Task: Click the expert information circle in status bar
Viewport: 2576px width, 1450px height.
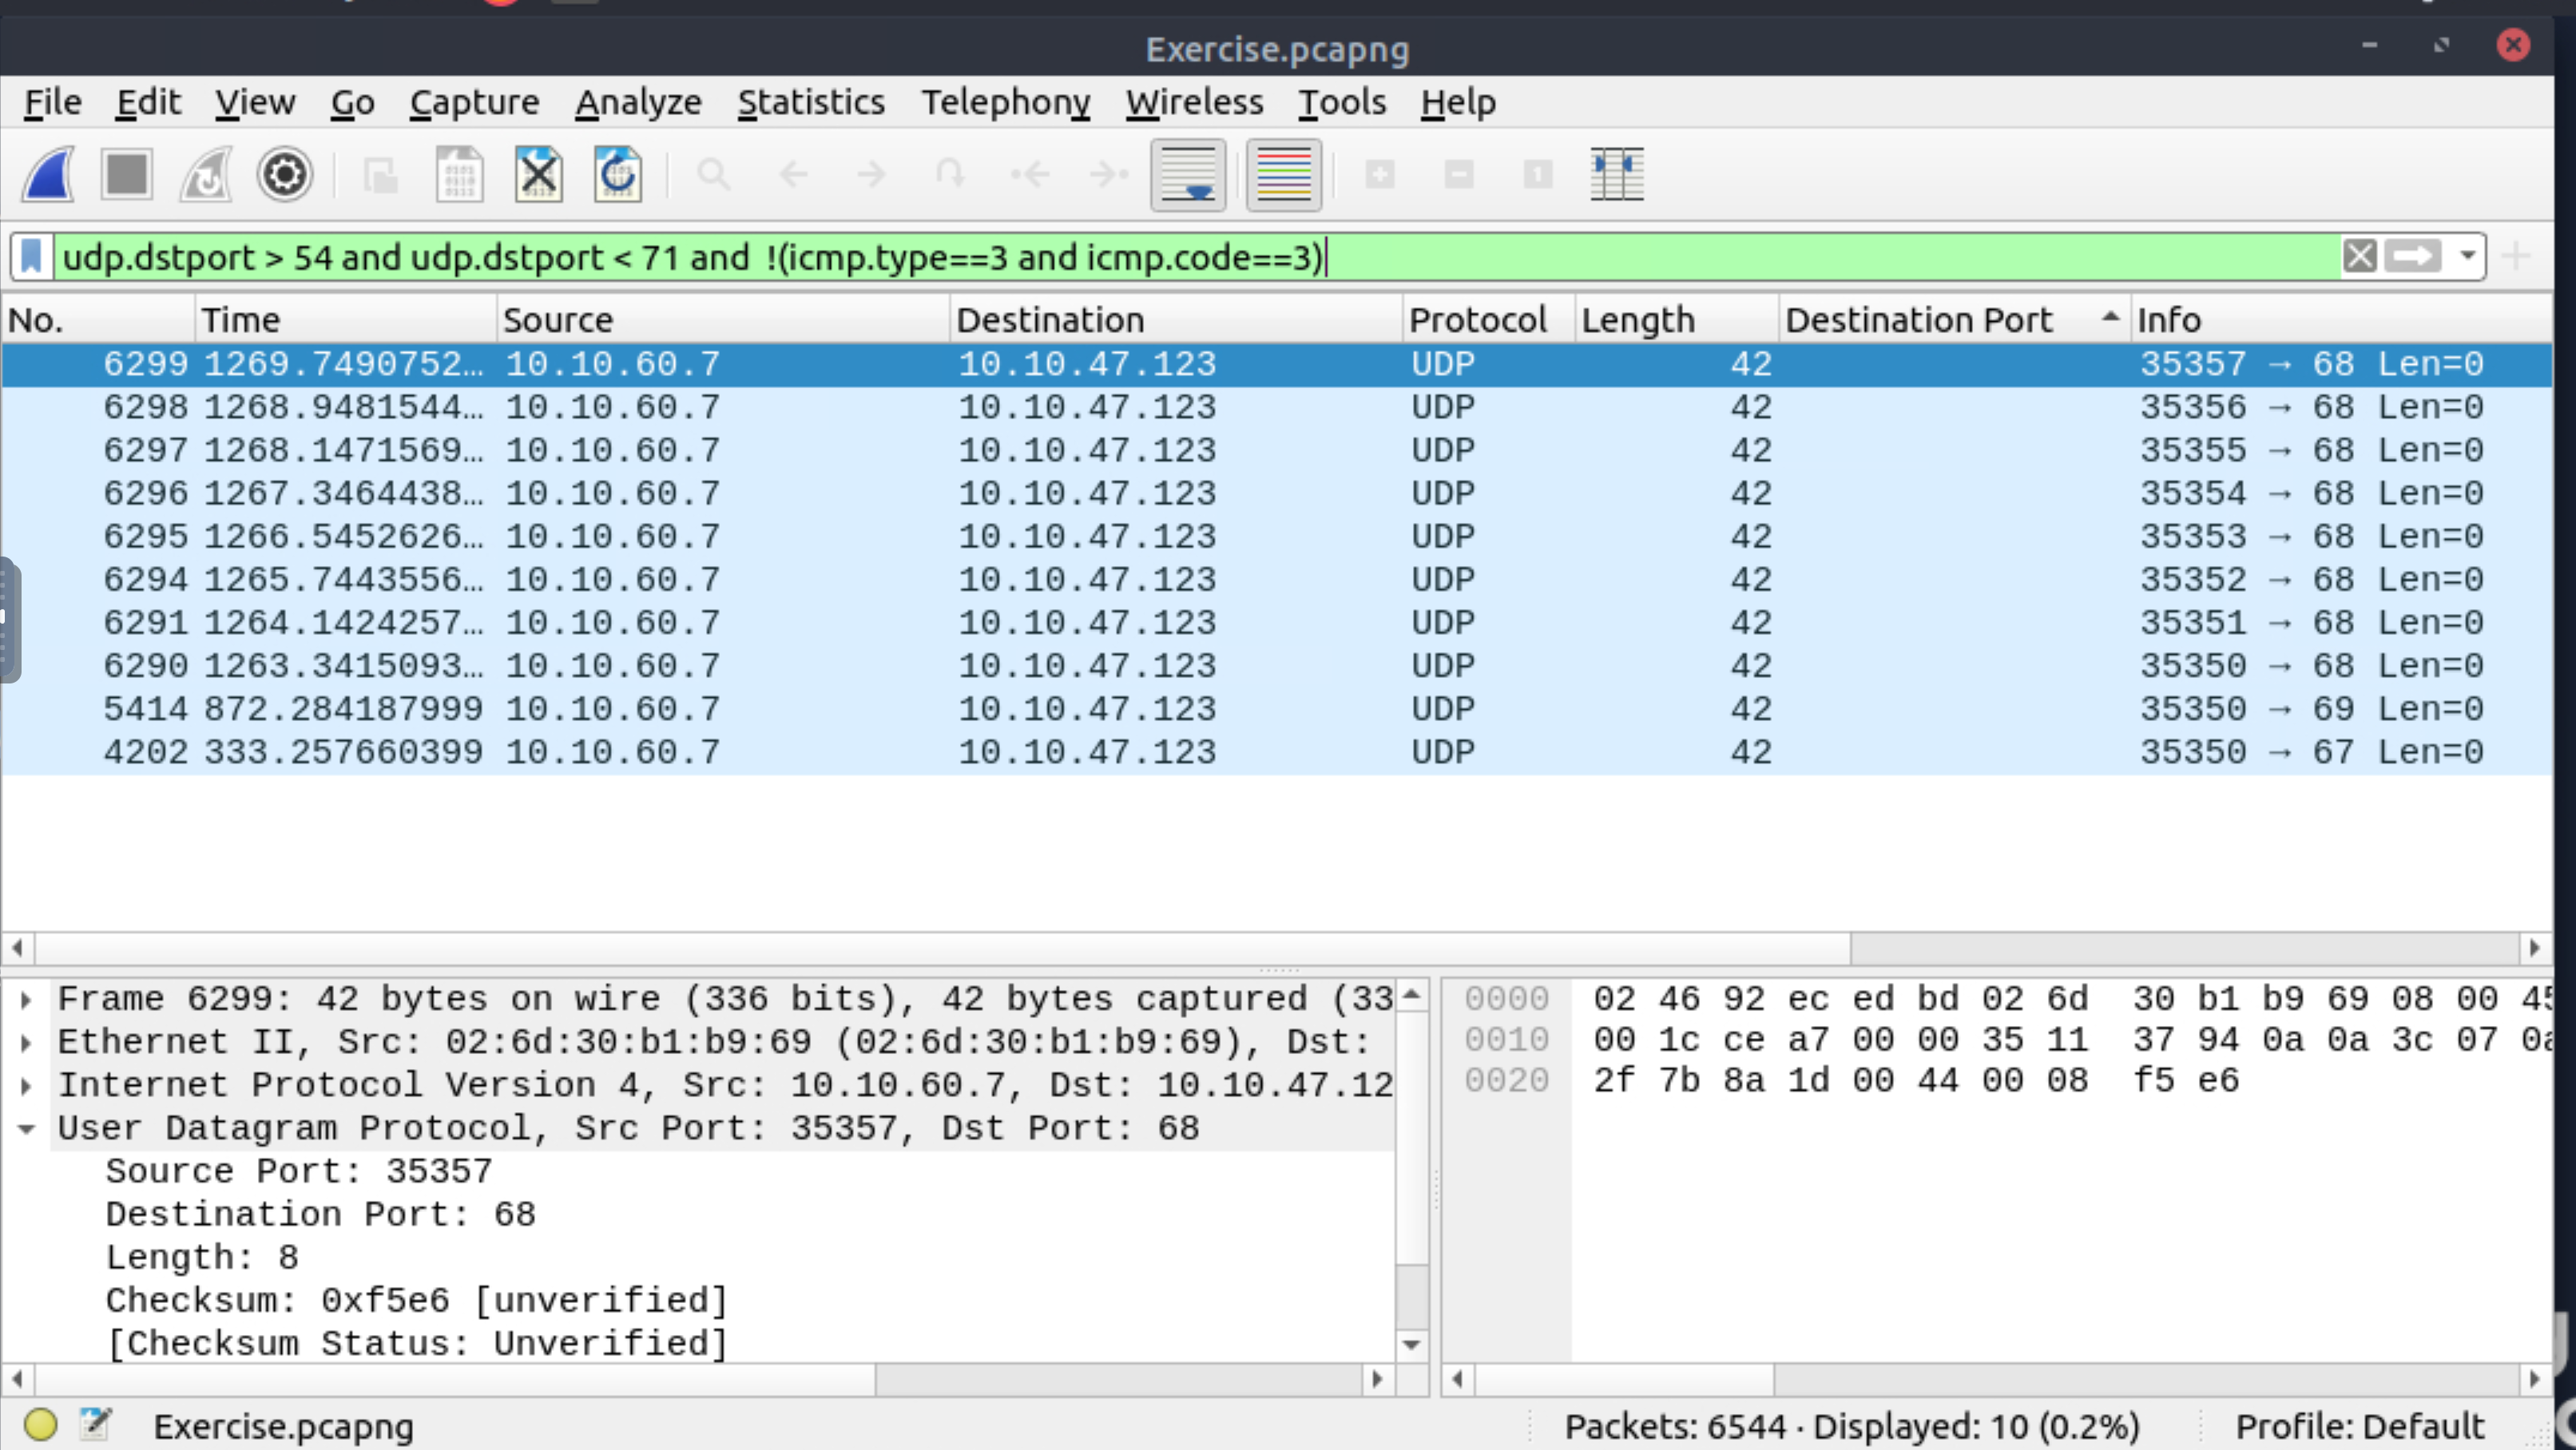Action: click(x=41, y=1425)
